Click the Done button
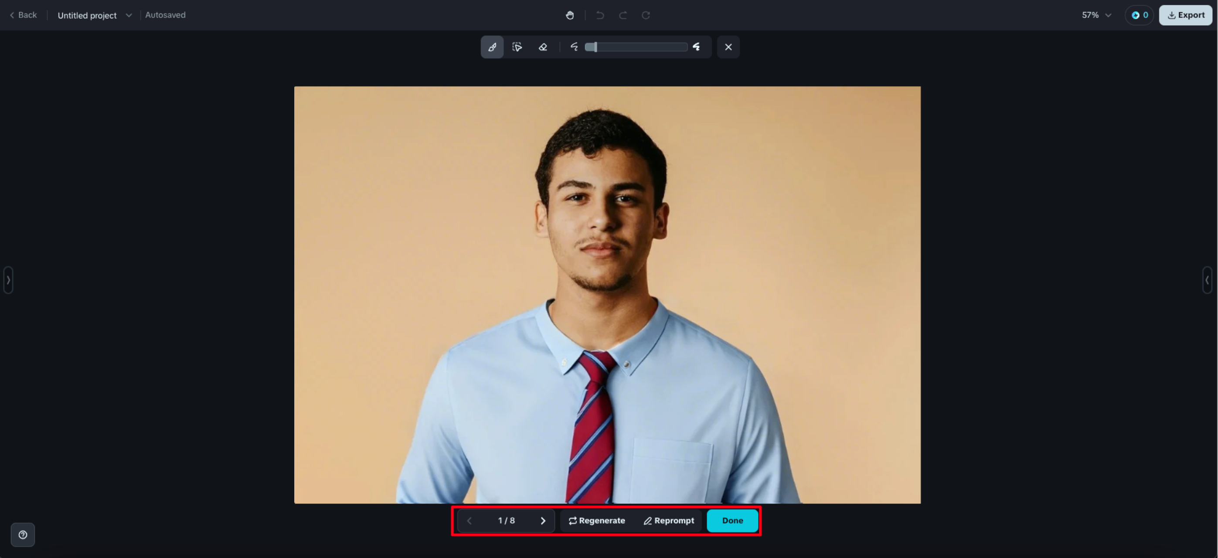This screenshot has height=558, width=1218. 732,521
